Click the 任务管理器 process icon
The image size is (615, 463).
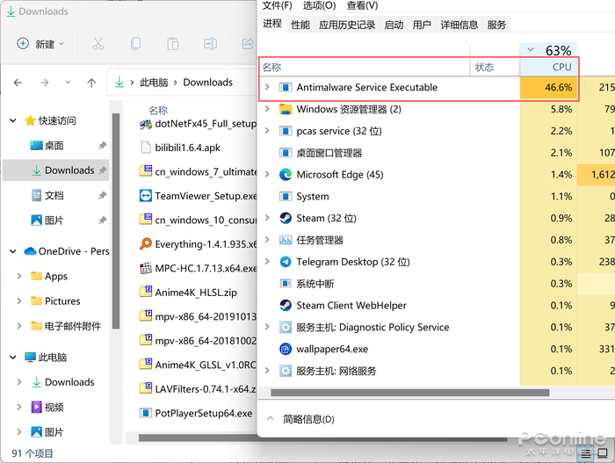pyautogui.click(x=286, y=240)
